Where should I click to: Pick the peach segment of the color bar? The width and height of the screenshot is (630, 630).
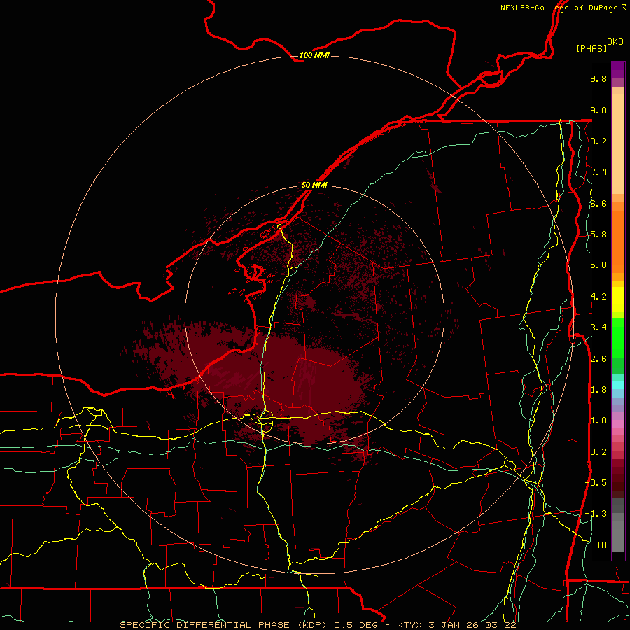point(618,143)
